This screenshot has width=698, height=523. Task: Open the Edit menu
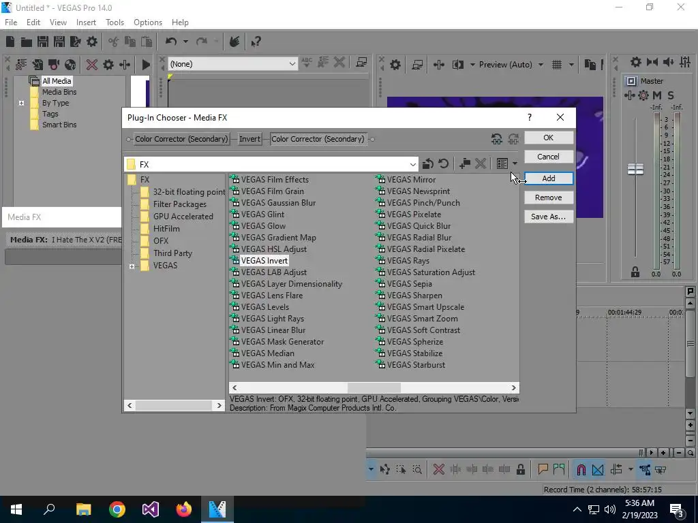[33, 22]
